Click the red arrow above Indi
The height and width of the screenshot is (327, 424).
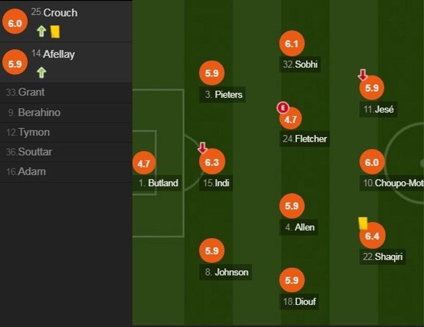[x=202, y=148]
